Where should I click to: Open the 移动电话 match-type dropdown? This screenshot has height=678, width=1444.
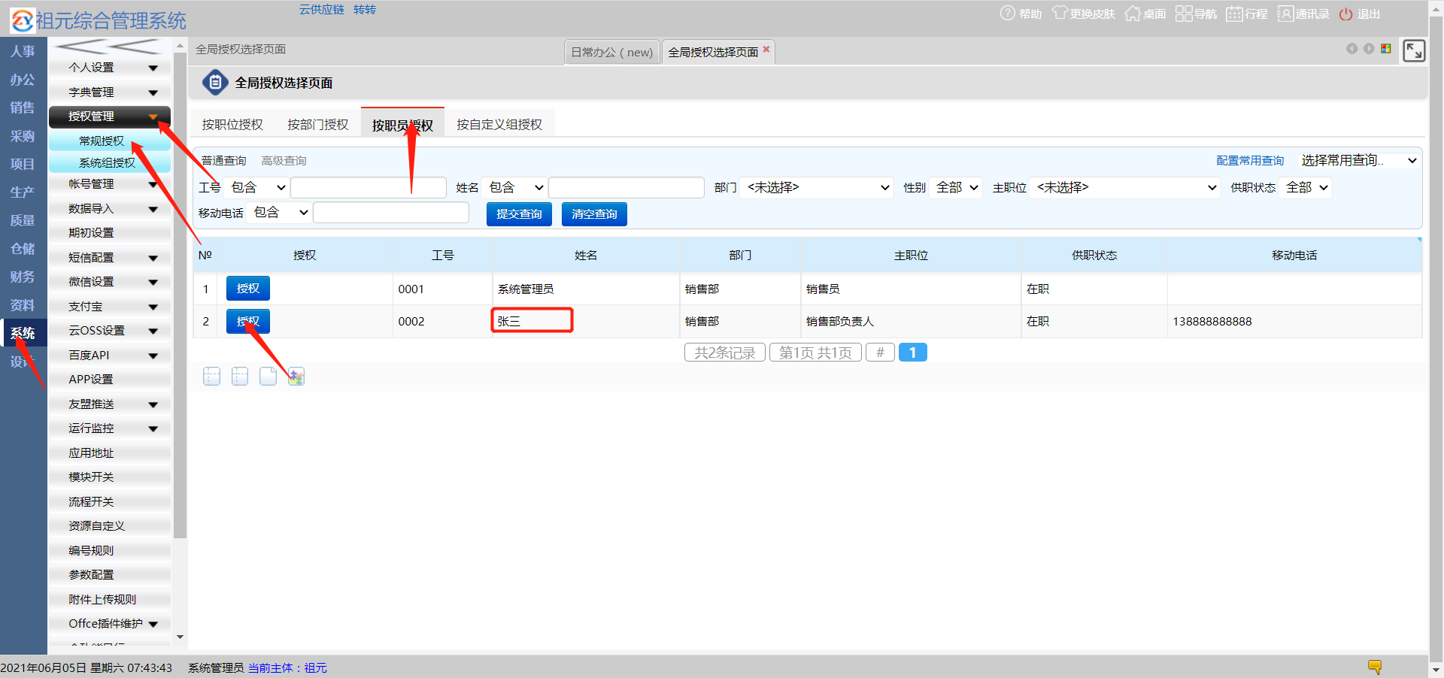pos(279,213)
